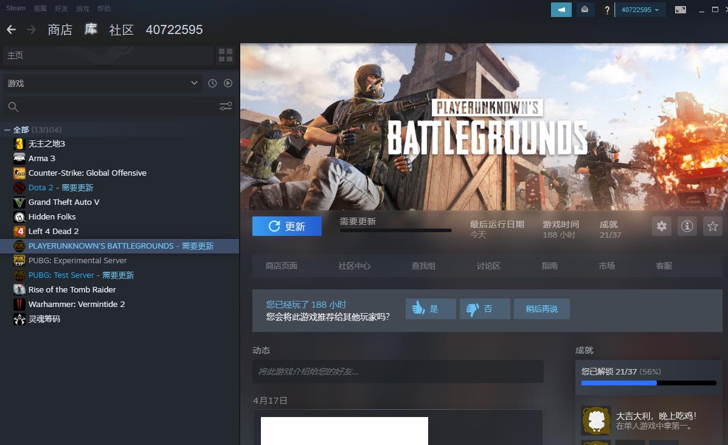728x445 pixels.
Task: Go to the 社区 tab
Action: pyautogui.click(x=121, y=30)
